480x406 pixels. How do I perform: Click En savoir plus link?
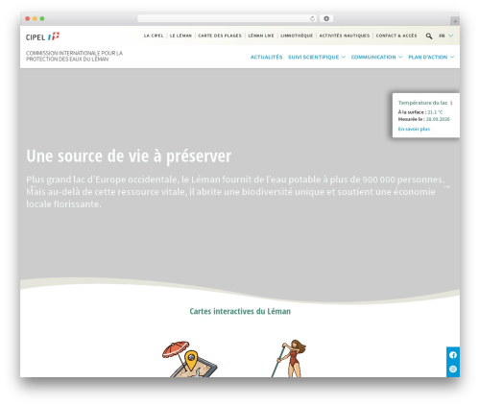(x=414, y=129)
